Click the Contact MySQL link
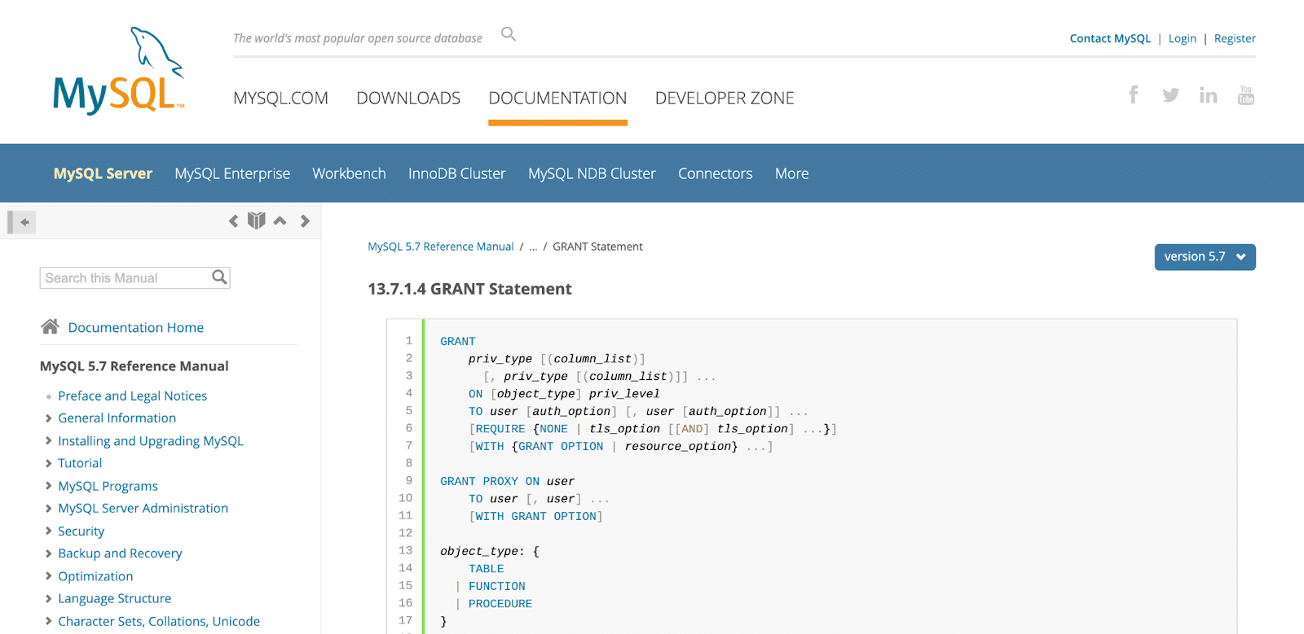This screenshot has width=1304, height=634. coord(1110,38)
